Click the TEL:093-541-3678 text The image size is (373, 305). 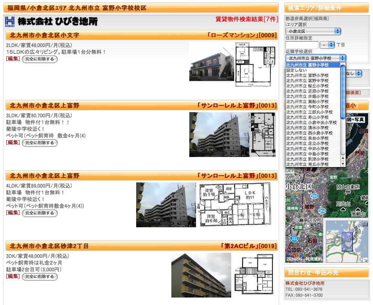pyautogui.click(x=304, y=289)
